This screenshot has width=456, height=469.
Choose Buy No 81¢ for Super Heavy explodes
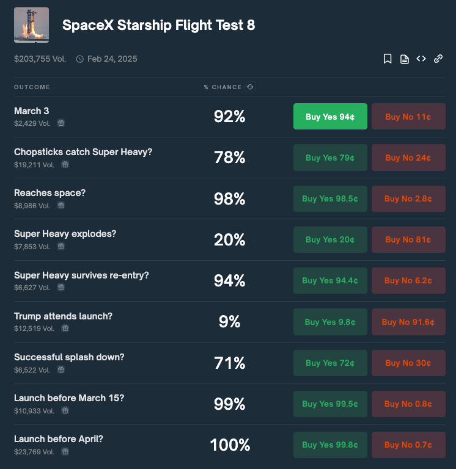408,239
